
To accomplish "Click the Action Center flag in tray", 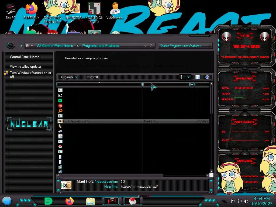I will tap(233, 201).
